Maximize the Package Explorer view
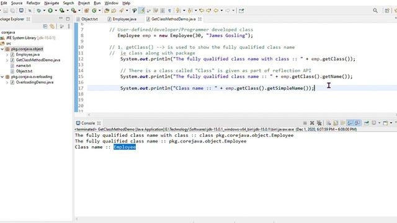Screen dimensions: 397x223 coord(68,19)
